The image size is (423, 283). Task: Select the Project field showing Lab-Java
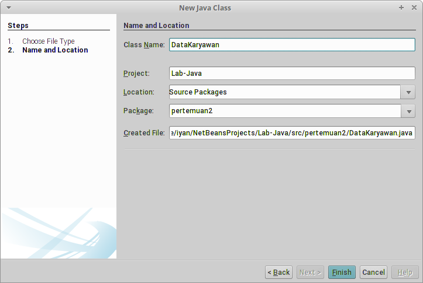click(x=292, y=73)
